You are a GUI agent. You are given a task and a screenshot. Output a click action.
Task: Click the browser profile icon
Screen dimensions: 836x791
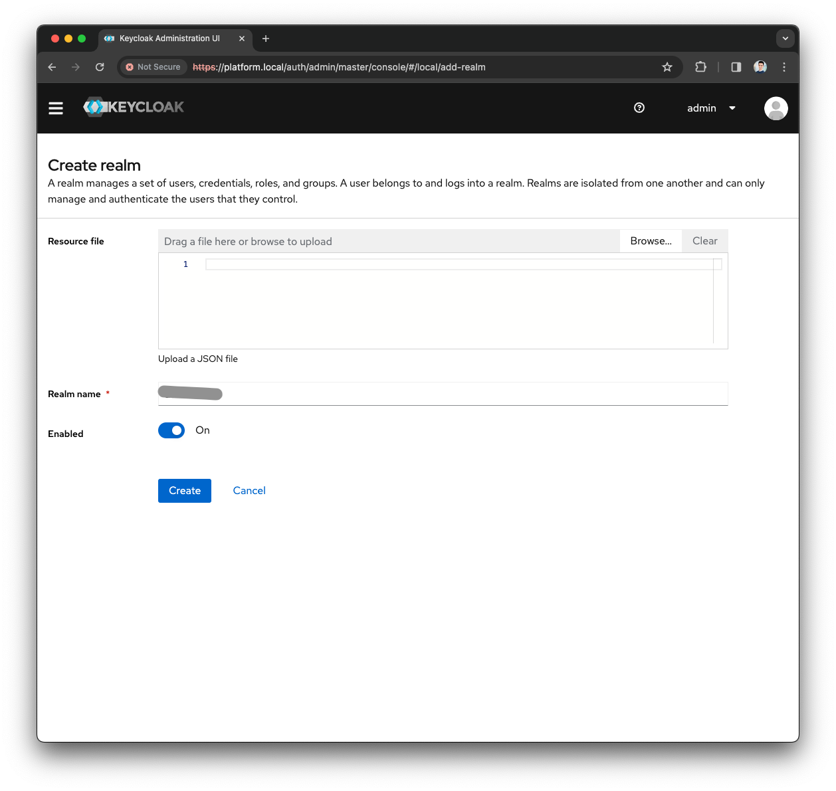(760, 67)
